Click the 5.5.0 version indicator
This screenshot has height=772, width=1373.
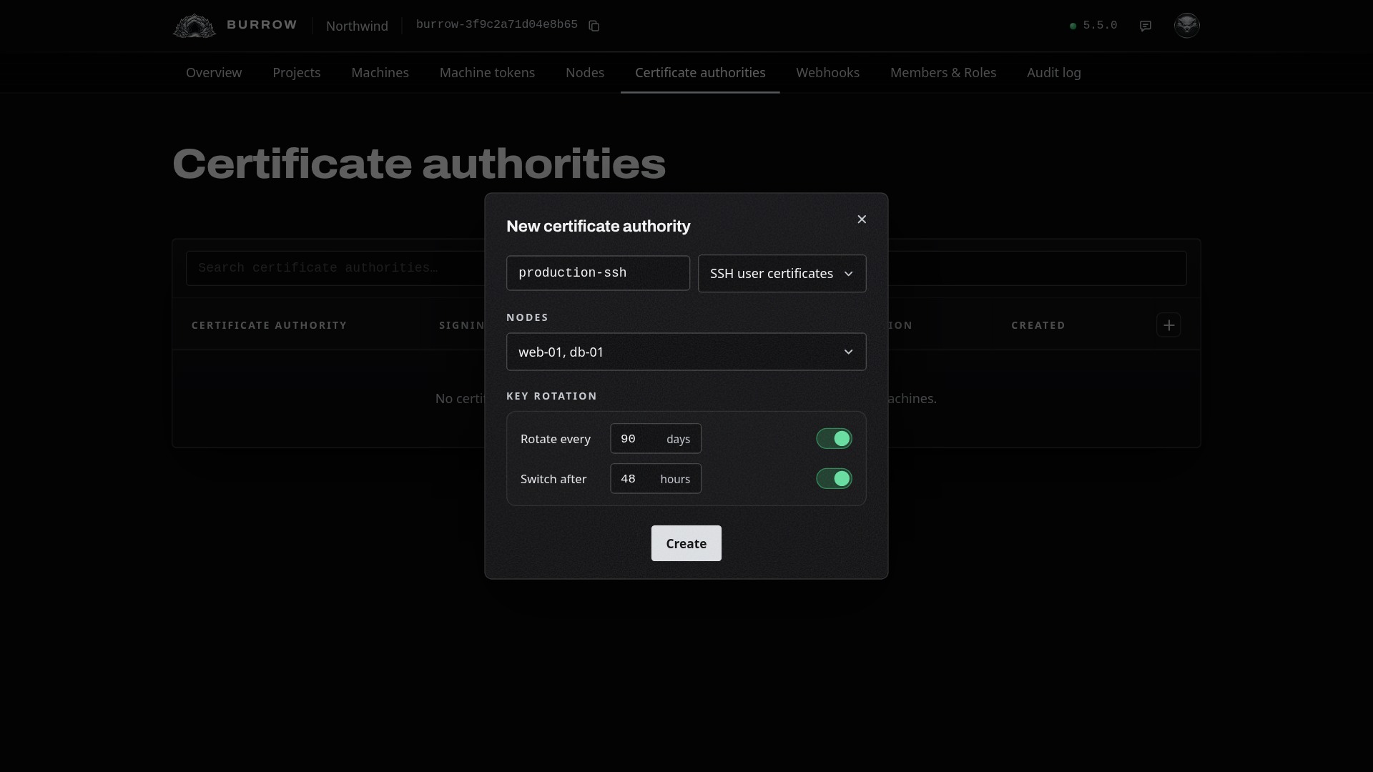1093,26
